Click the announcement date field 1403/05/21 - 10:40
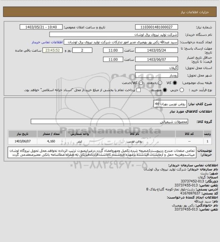Image resolution: width=220 pixels, height=242 pixels. coord(41,27)
